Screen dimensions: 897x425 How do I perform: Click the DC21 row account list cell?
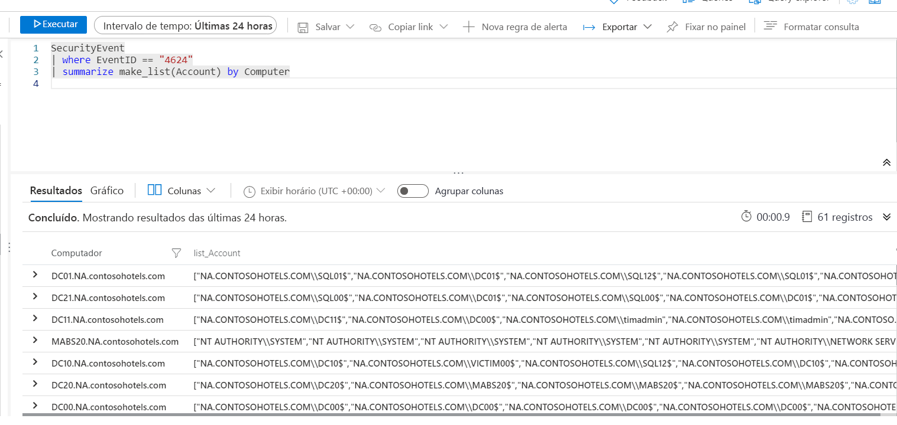545,297
